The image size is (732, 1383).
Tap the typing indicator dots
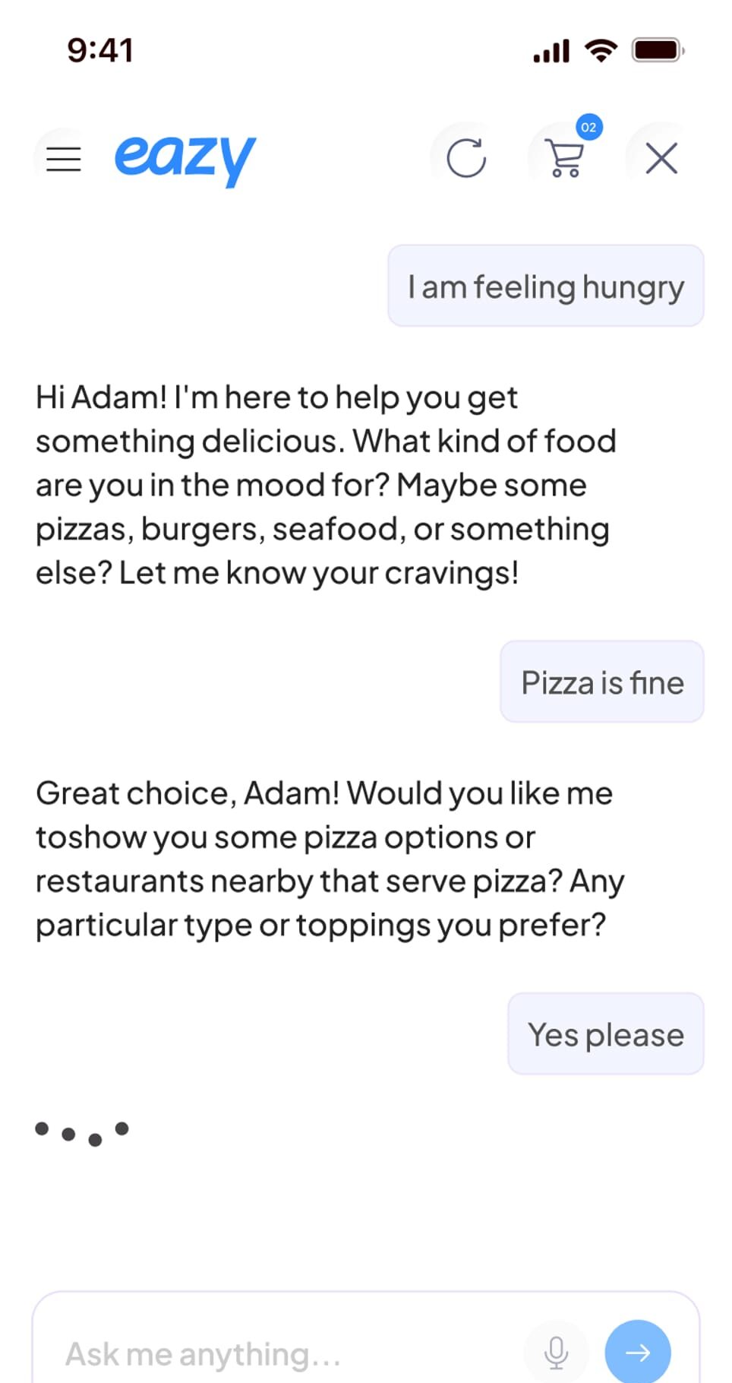click(x=82, y=1132)
